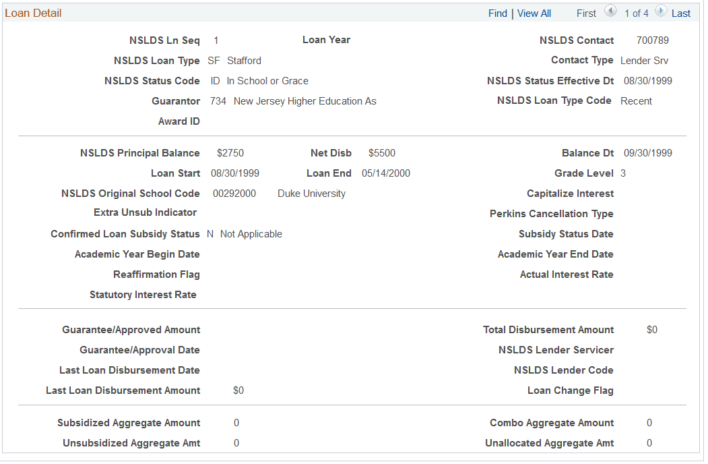Select the Loan Detail header bar
The height and width of the screenshot is (464, 708).
32,12
